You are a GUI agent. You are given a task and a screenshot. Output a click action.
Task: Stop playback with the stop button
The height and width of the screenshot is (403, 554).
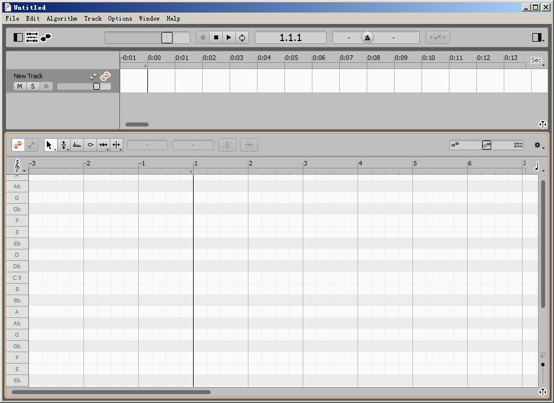click(x=216, y=38)
